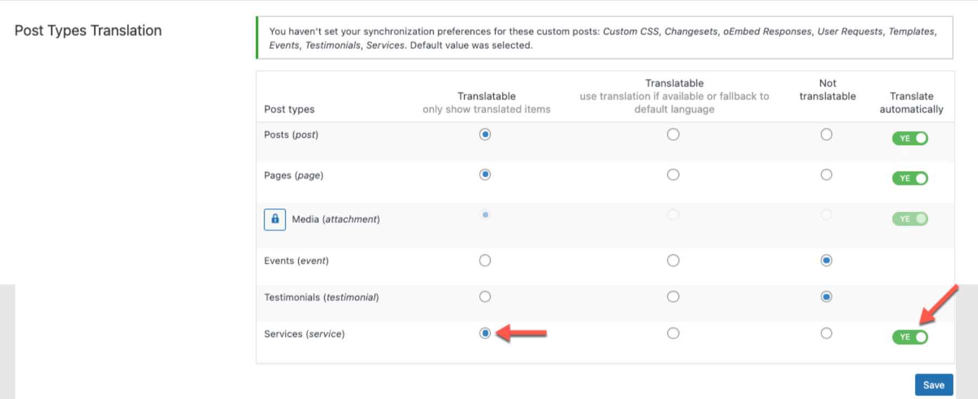
Task: Select fallback-to-default-language option for Posts
Action: (673, 134)
